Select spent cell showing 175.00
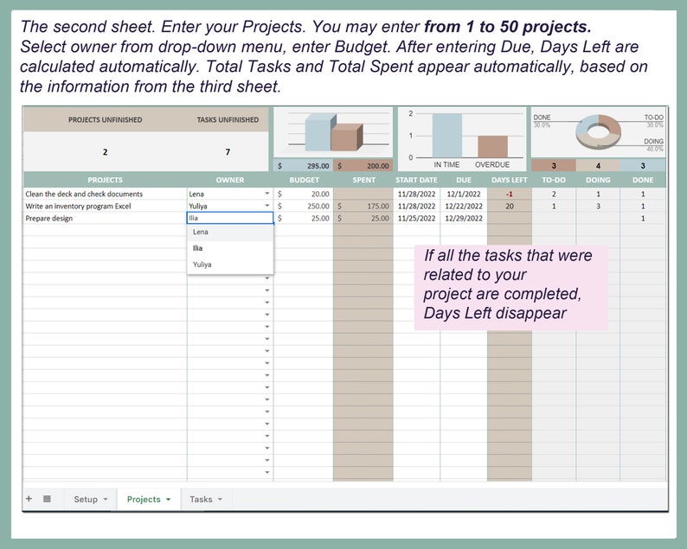Image resolution: width=687 pixels, height=549 pixels. coord(363,206)
